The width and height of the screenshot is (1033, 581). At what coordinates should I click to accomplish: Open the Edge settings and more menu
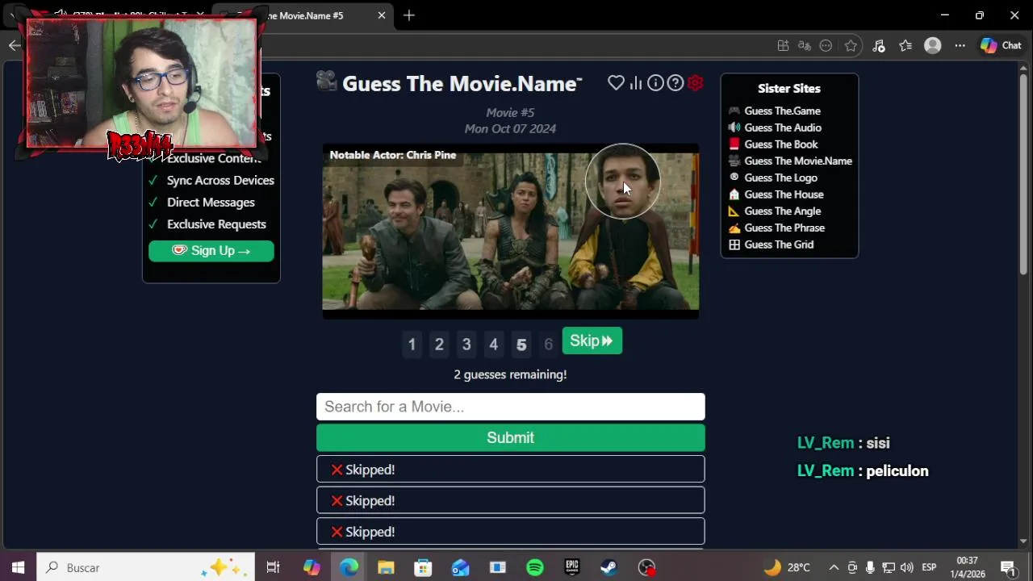pos(960,46)
